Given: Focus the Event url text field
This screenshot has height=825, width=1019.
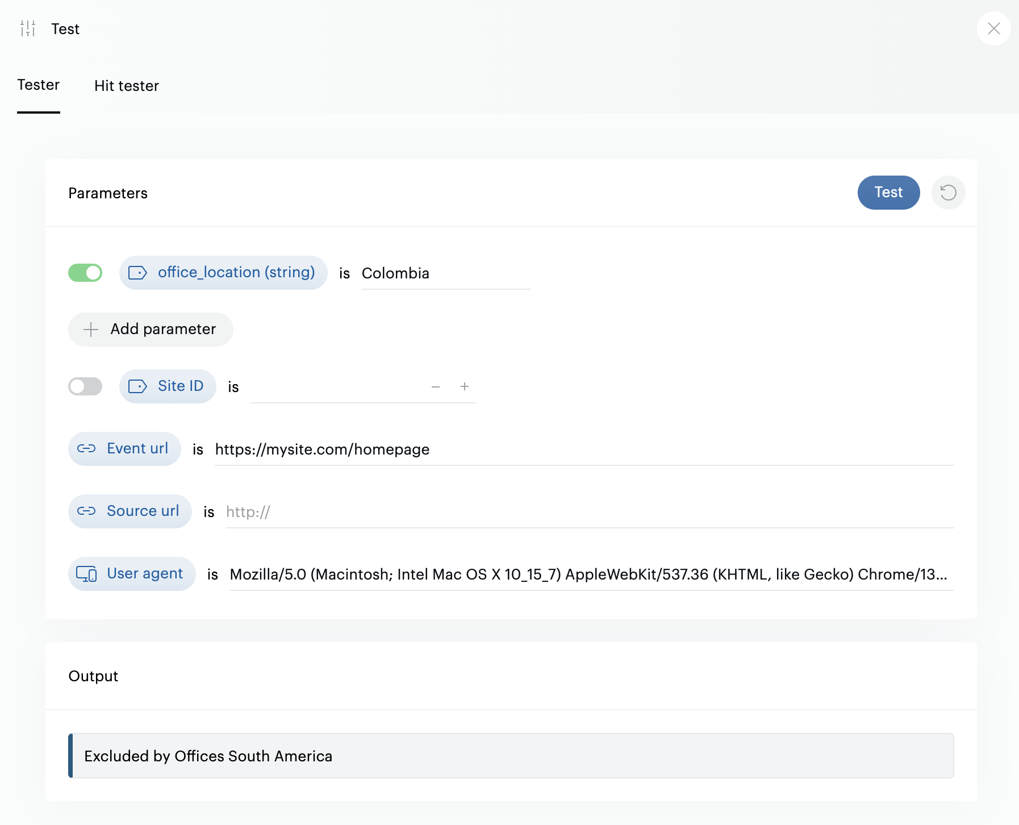Looking at the screenshot, I should (x=583, y=449).
